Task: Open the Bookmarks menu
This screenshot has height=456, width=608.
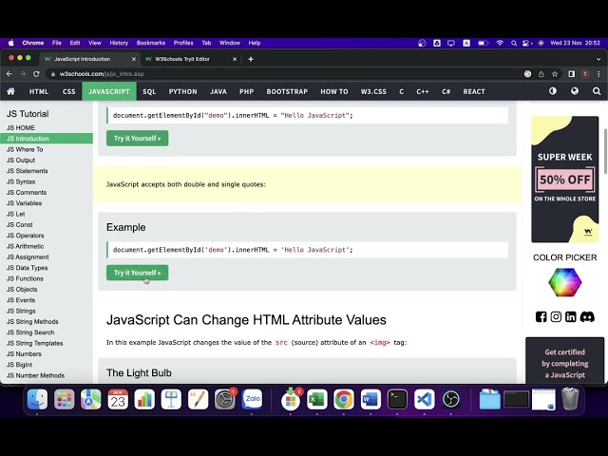Action: click(151, 43)
